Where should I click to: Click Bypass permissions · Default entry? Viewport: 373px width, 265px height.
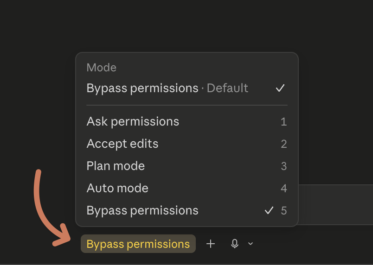187,88
